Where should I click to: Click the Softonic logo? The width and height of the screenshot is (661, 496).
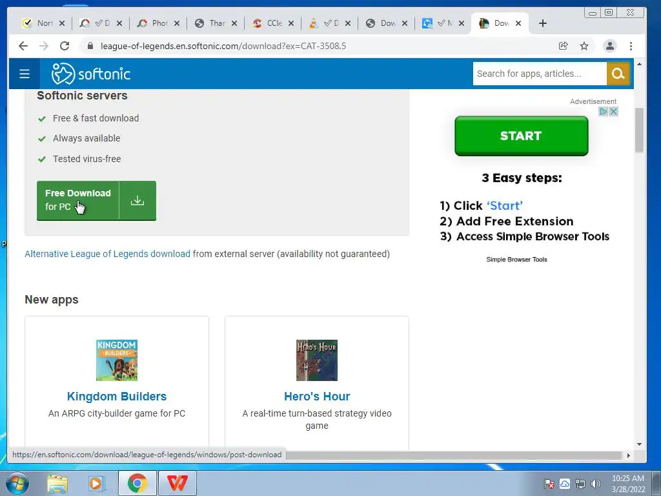(x=90, y=74)
